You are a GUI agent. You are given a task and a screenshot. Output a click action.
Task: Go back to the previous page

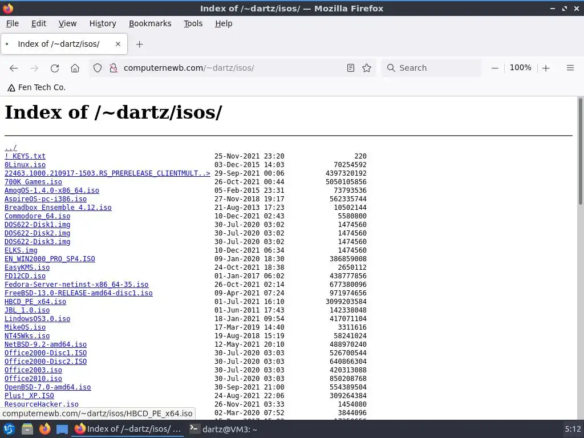click(14, 68)
